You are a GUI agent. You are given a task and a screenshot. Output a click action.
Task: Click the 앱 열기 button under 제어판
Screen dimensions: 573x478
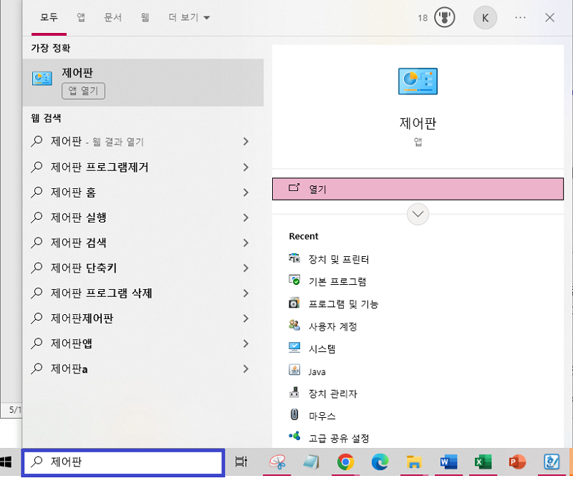coord(83,91)
